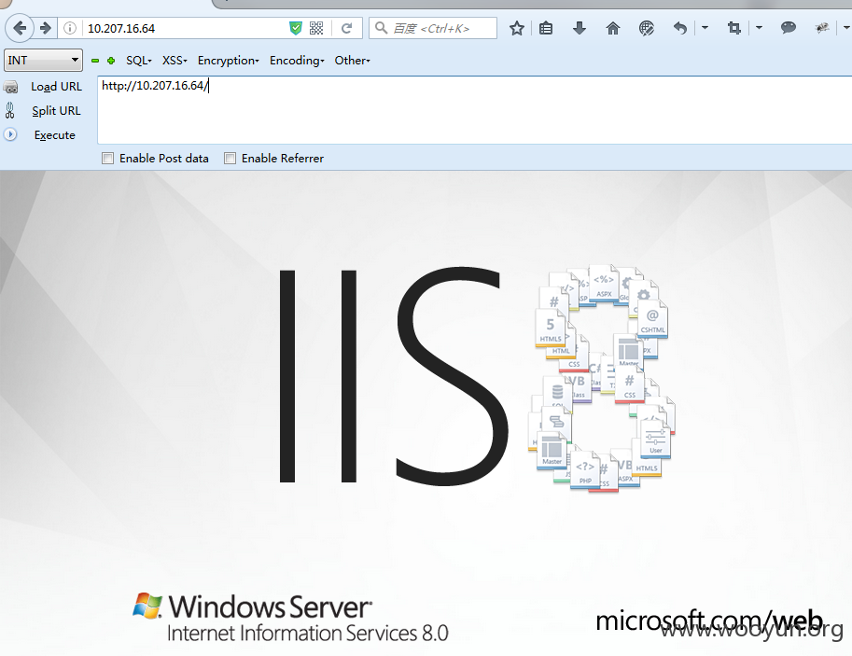Click the crop screenshot tool icon
852x656 pixels.
(x=734, y=28)
